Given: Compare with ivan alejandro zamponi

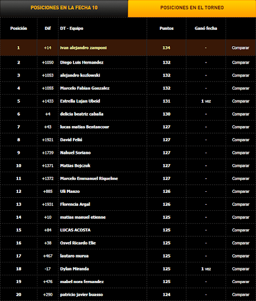Looking at the screenshot, I should [x=240, y=48].
